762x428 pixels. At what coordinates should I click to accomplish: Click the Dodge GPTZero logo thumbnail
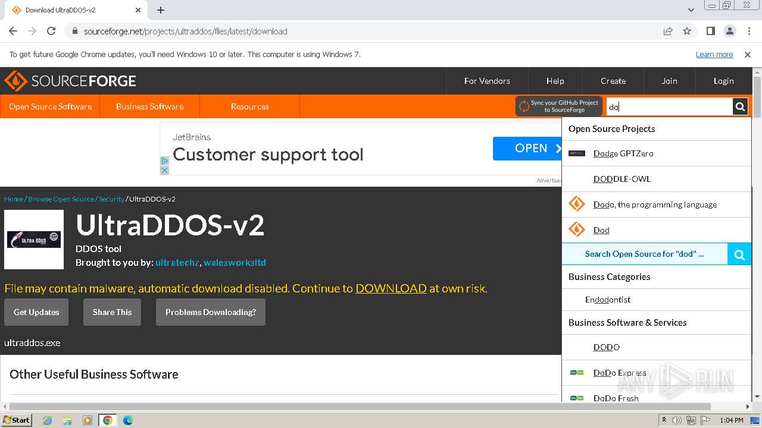577,153
